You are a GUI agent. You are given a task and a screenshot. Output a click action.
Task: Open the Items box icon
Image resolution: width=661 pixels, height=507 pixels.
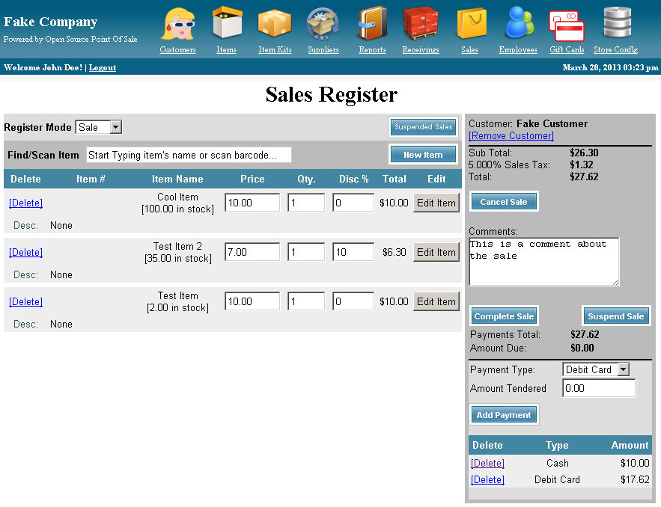click(x=227, y=22)
